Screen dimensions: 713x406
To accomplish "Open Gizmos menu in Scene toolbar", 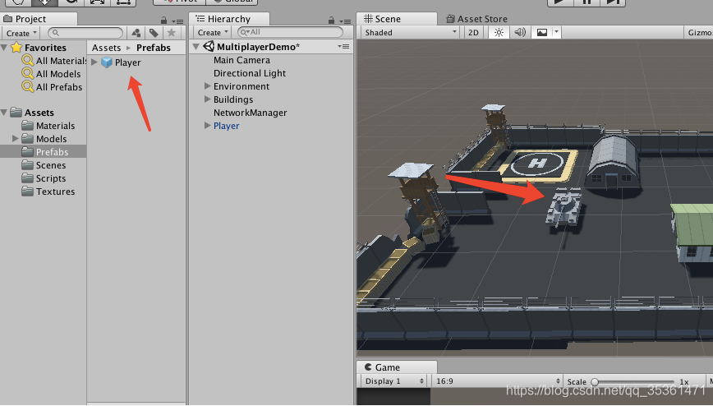I will (x=699, y=32).
